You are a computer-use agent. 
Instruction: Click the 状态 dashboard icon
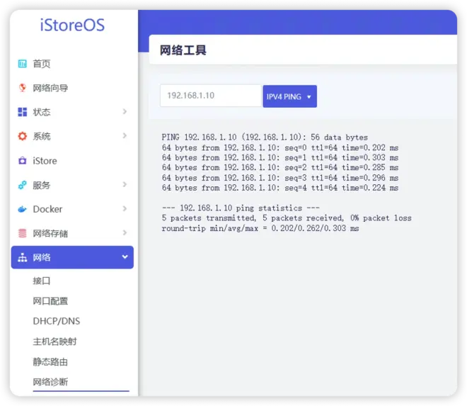pyautogui.click(x=23, y=112)
